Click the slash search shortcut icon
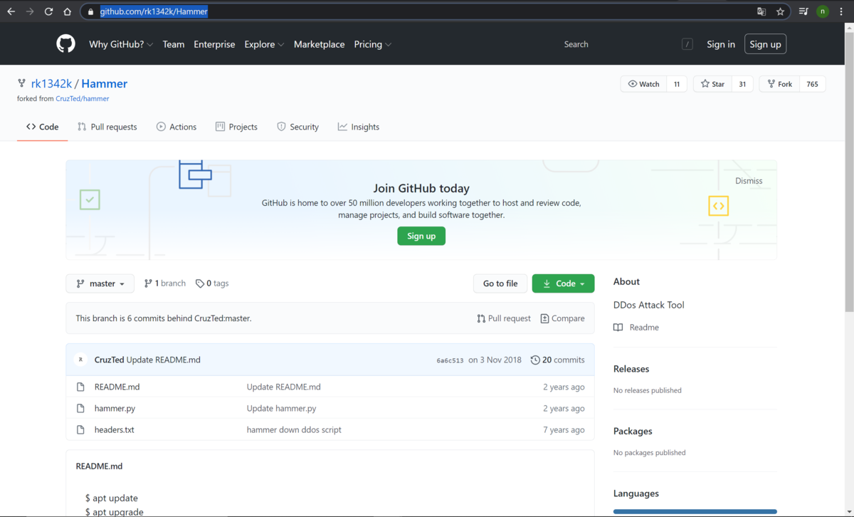 click(x=687, y=44)
